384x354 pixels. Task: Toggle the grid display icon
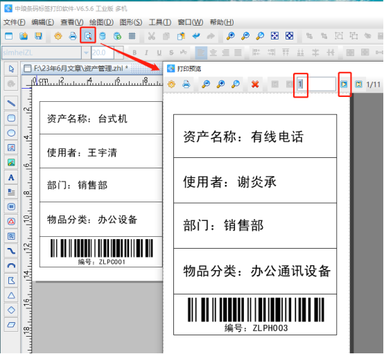click(x=132, y=36)
